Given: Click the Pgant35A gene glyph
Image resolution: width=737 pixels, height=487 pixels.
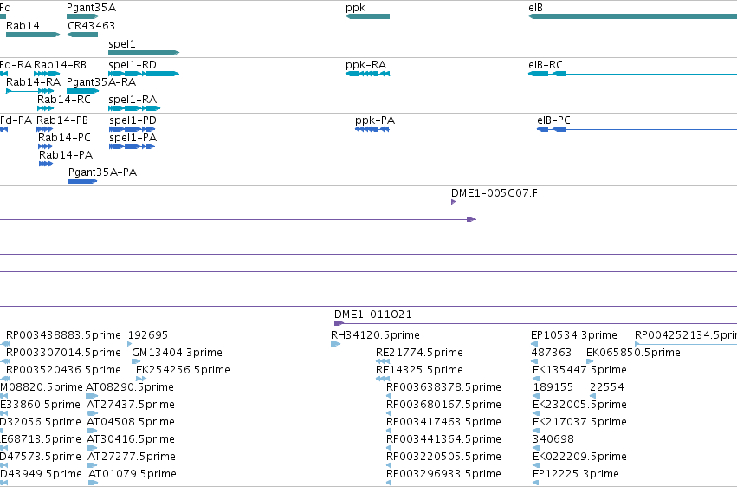Looking at the screenshot, I should 83,16.
